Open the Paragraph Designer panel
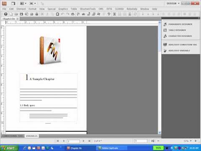This screenshot has height=151, width=201. (x=178, y=24)
